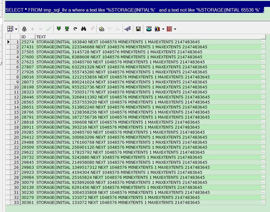Click the ellipsis button on row 33
270x212 pixels.
263,203
